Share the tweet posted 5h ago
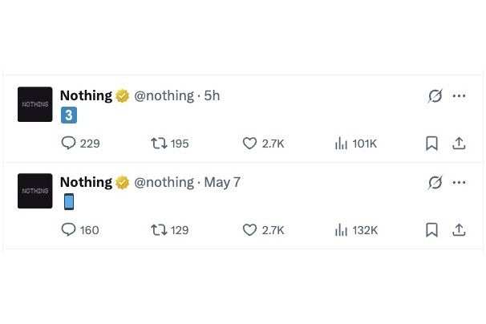Screen dimensions: 486x324 pyautogui.click(x=459, y=144)
